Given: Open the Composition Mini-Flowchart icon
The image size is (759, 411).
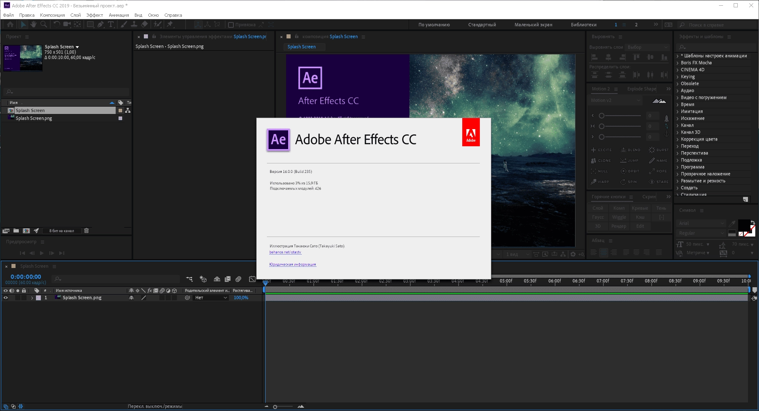Looking at the screenshot, I should (189, 279).
